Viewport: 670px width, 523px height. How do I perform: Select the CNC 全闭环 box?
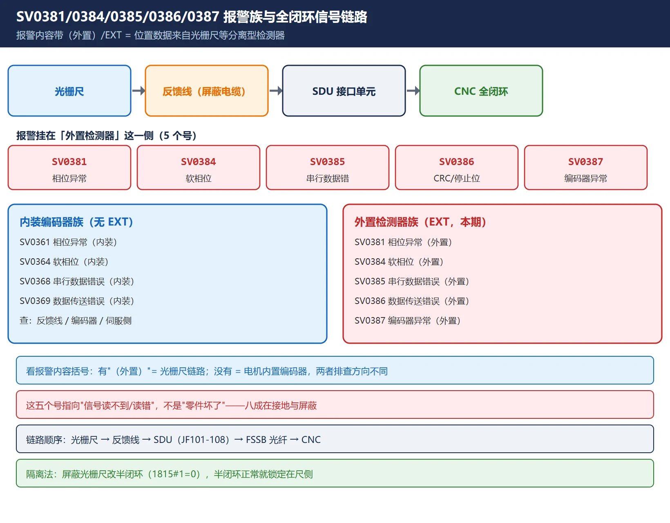[481, 91]
